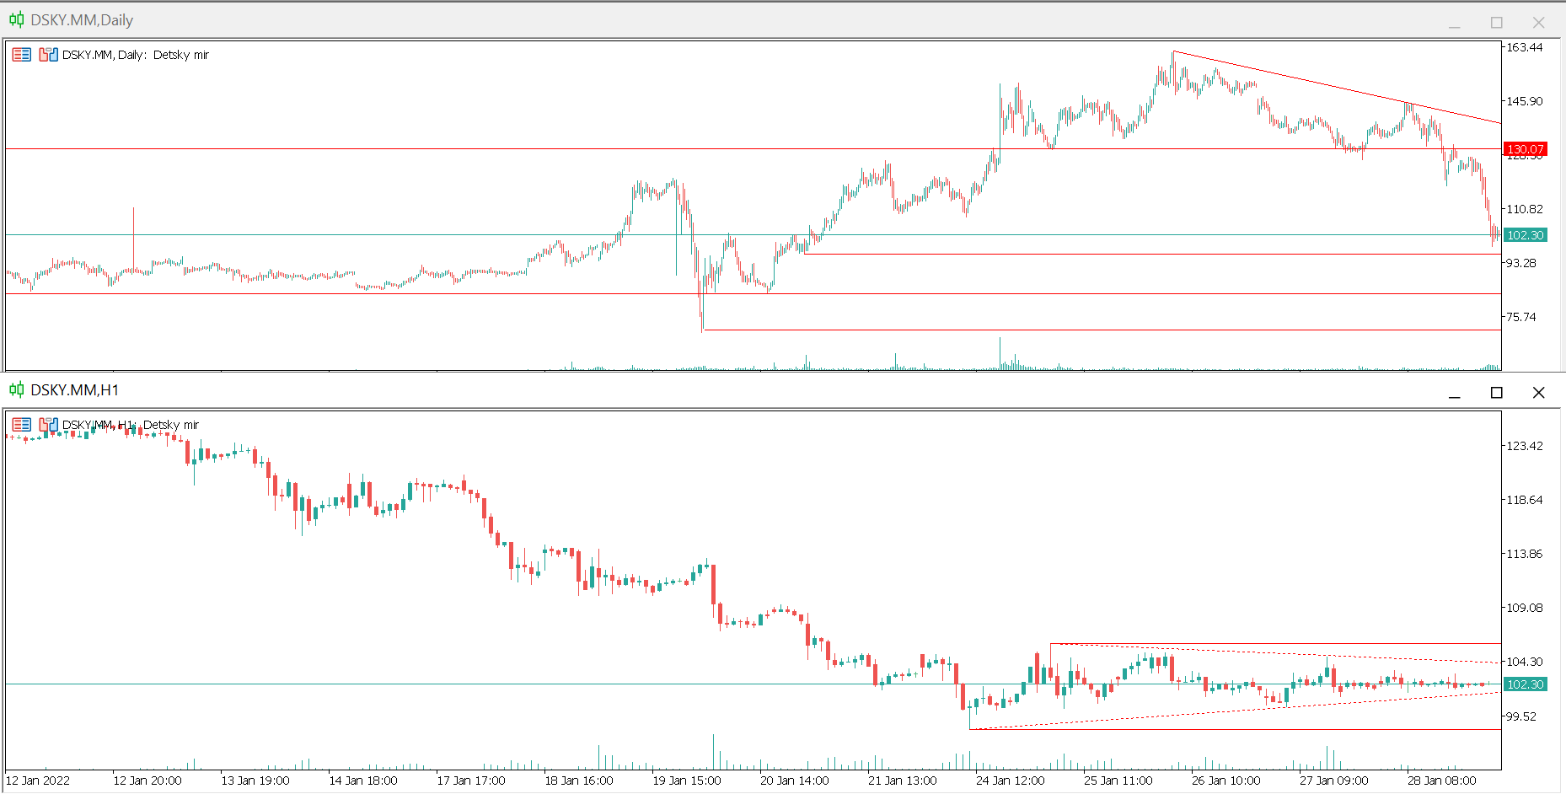Click the 'DSKY.MM, Daily: Detsky mir' chart label

coord(136,55)
